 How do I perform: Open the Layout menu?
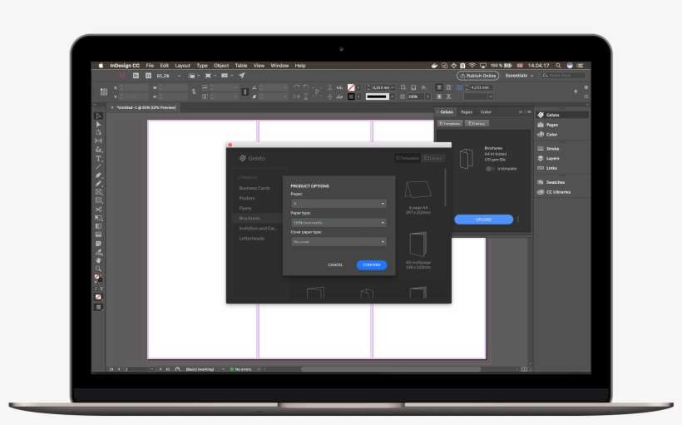(x=182, y=65)
